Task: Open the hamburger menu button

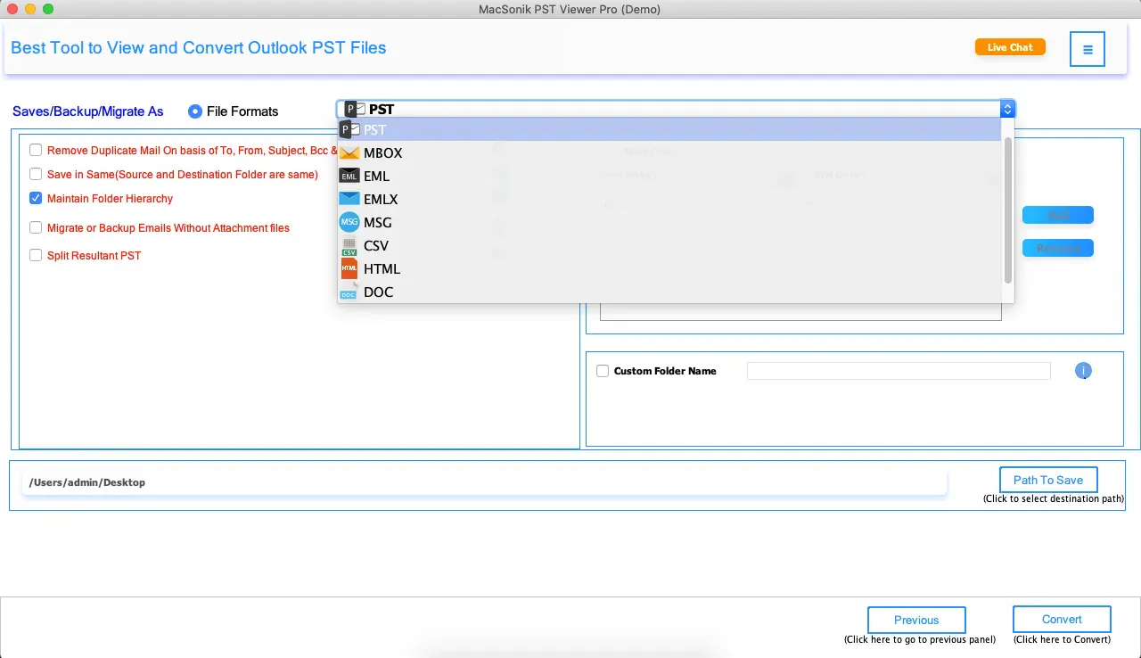Action: (1088, 49)
